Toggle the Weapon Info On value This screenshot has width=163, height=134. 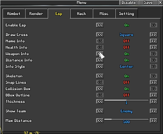[126, 54]
